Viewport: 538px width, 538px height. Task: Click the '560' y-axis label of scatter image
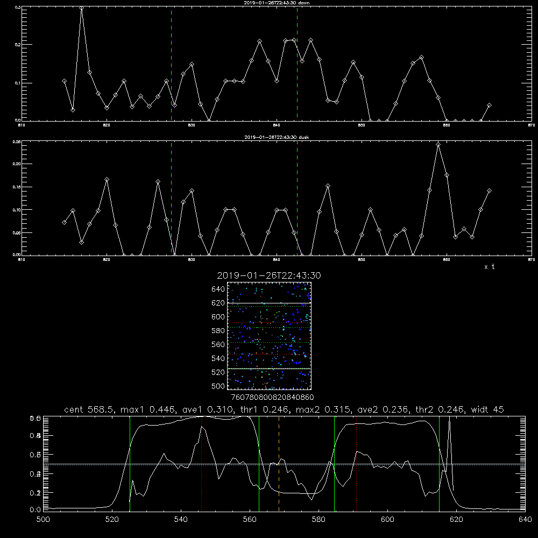click(x=218, y=344)
